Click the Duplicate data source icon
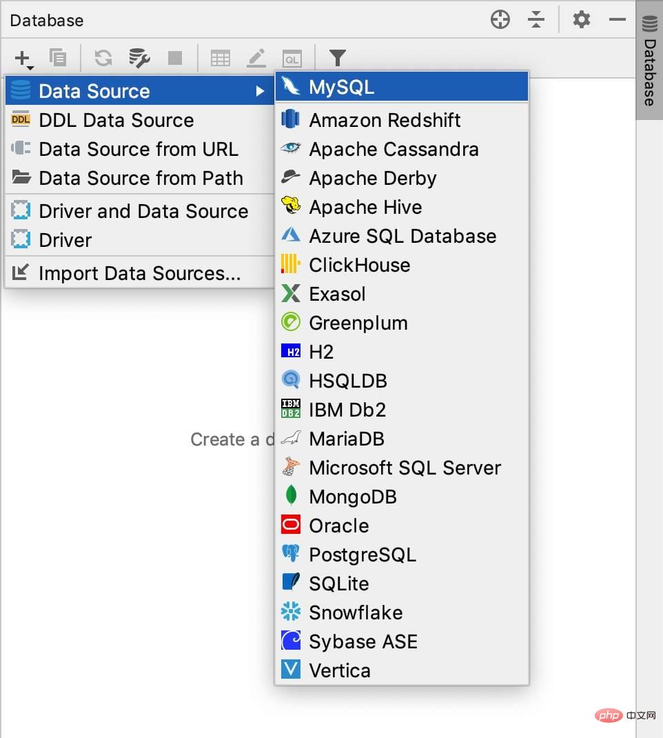The image size is (663, 738). (59, 58)
